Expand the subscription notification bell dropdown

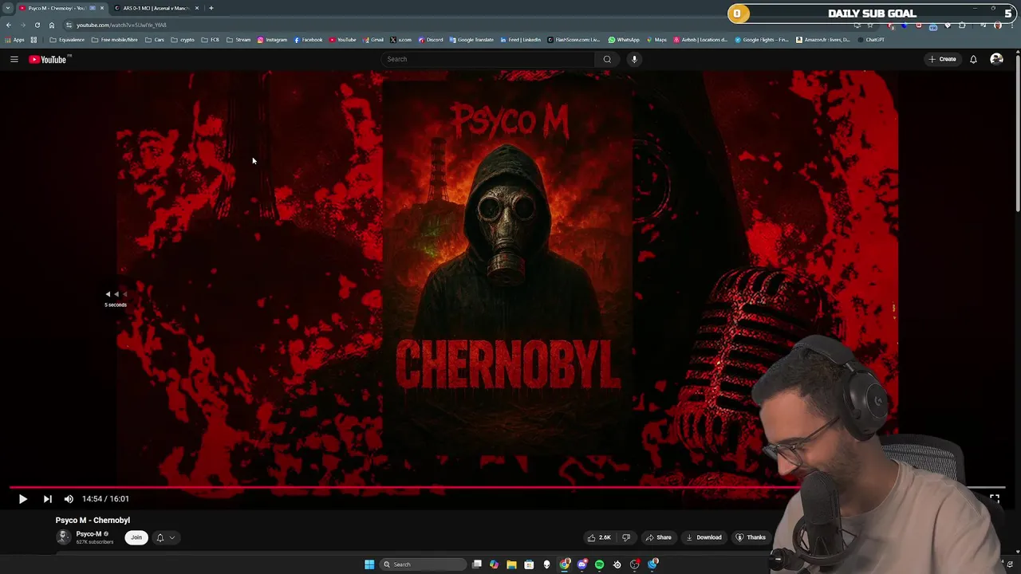point(165,537)
